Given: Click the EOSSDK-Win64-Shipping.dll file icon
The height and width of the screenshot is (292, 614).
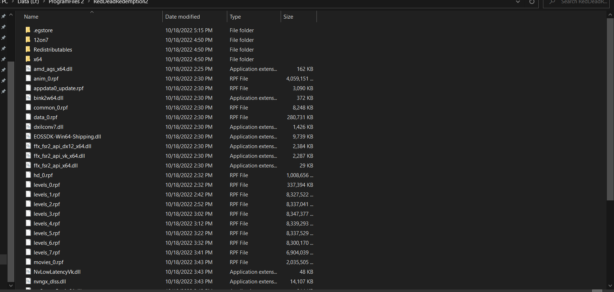Looking at the screenshot, I should (28, 136).
